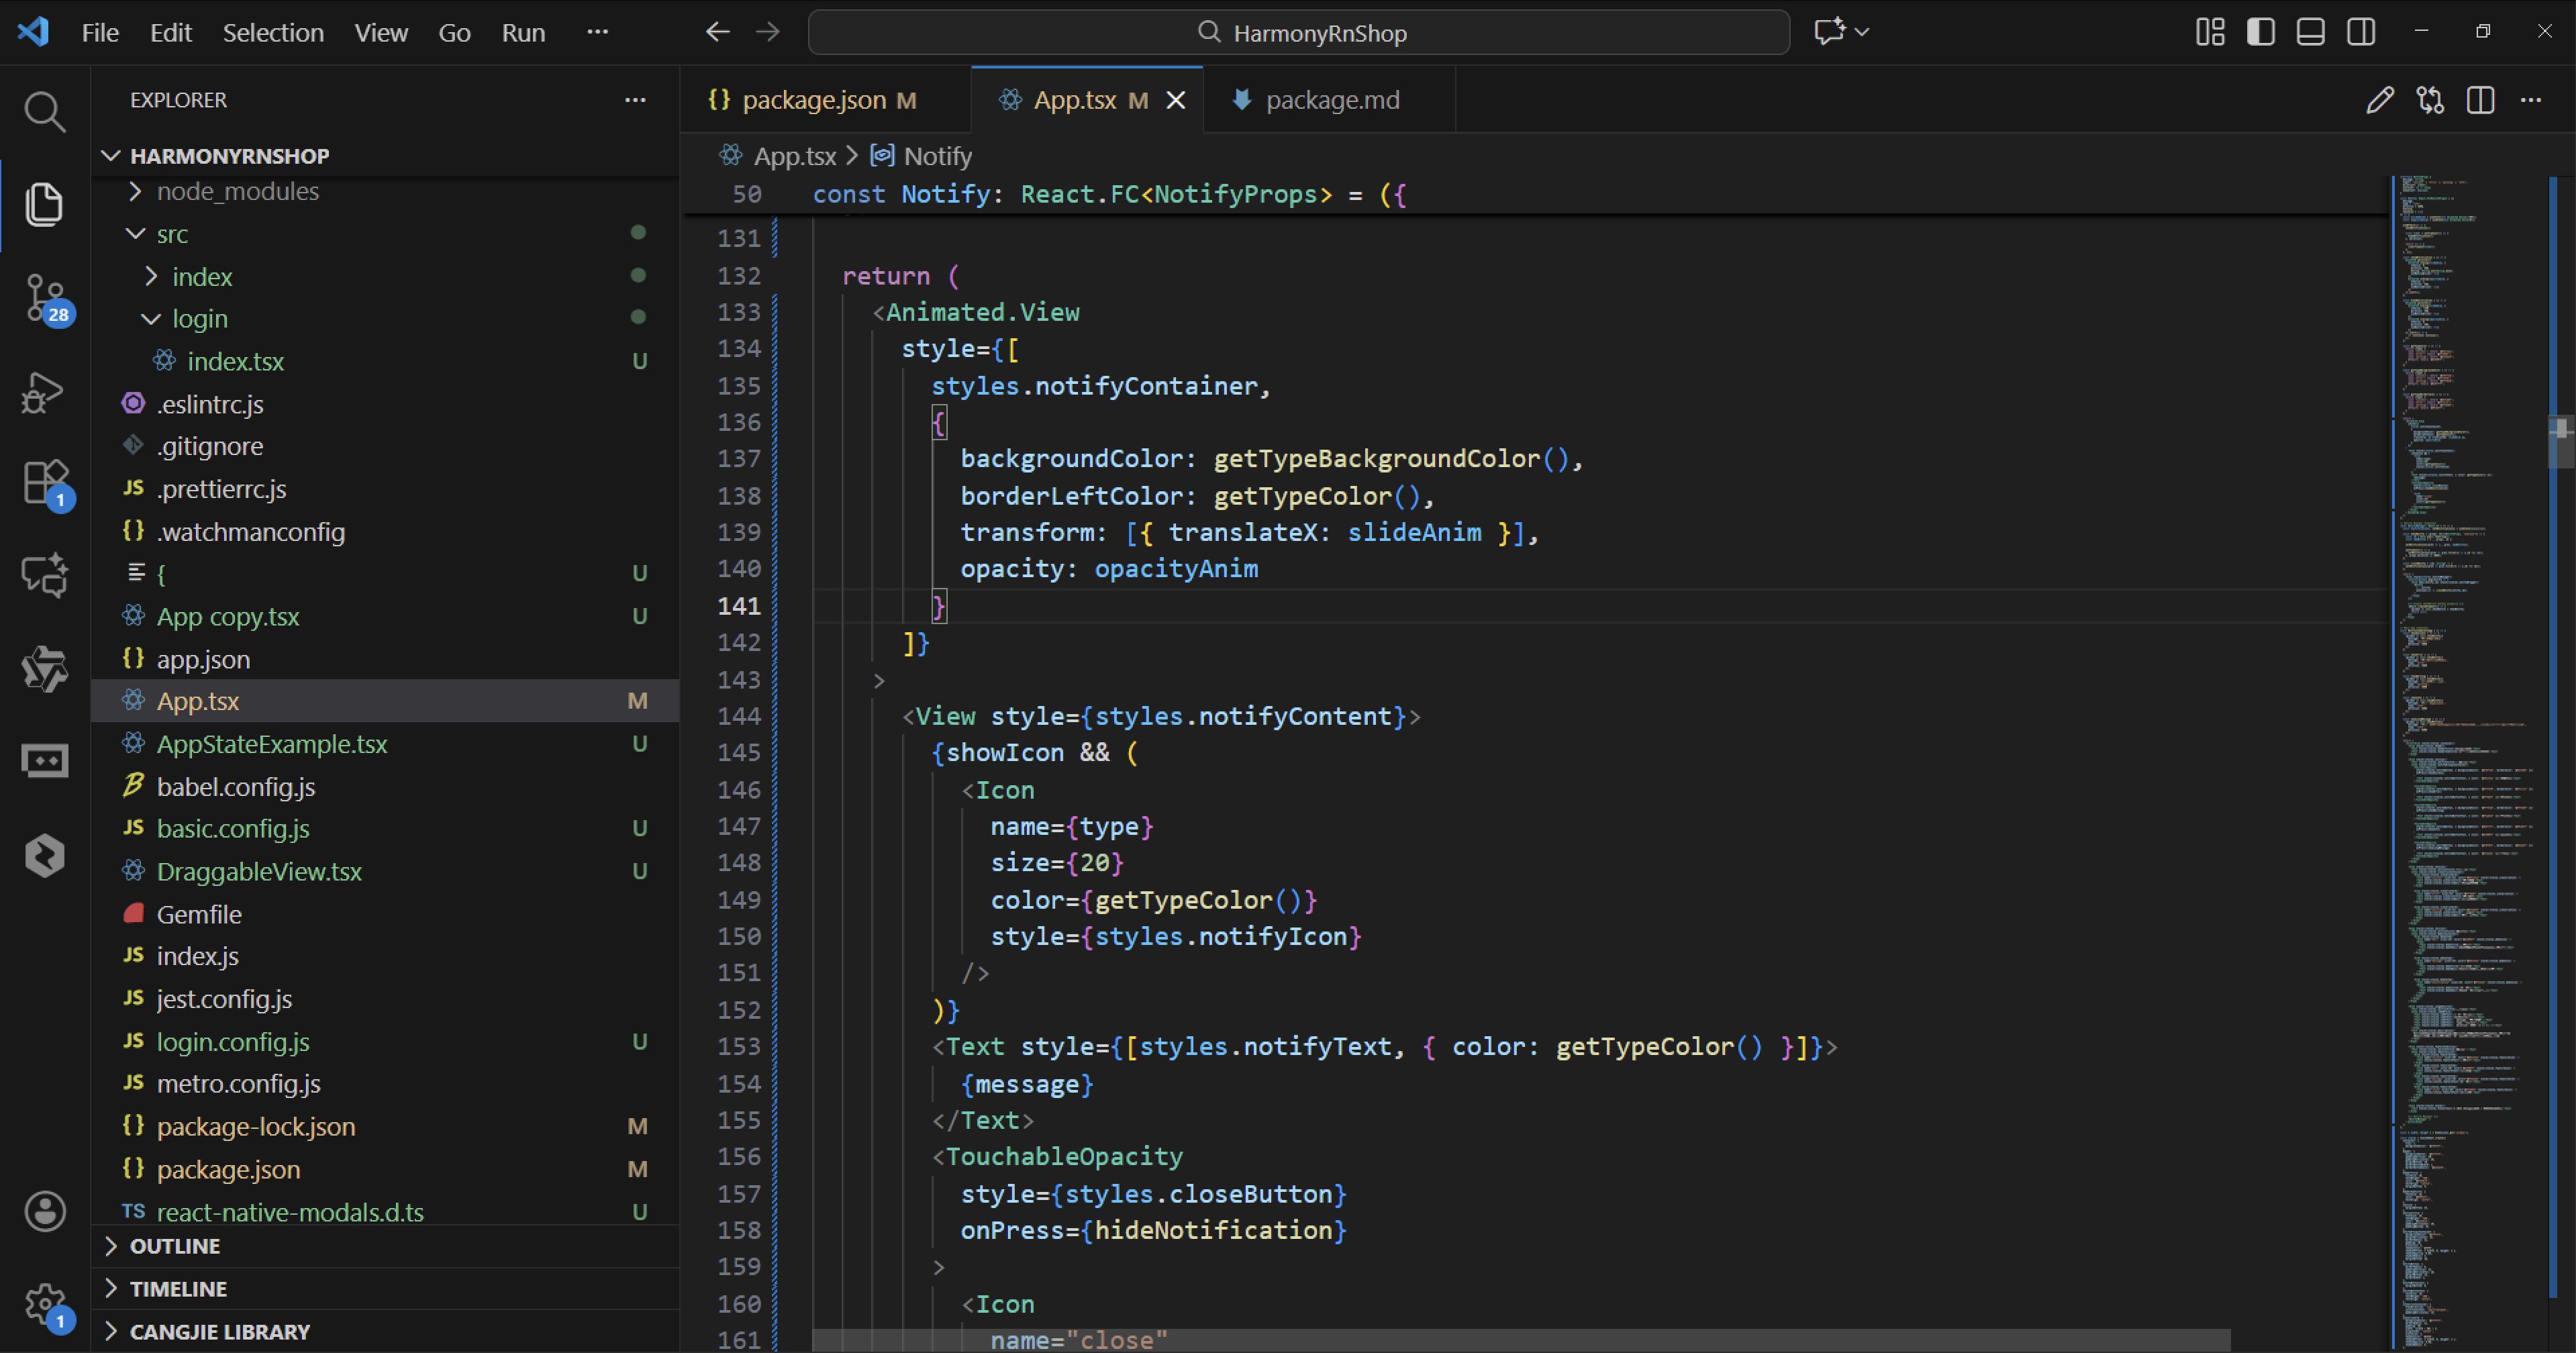Open the Accounts icon
Viewport: 2576px width, 1353px height.
(44, 1211)
